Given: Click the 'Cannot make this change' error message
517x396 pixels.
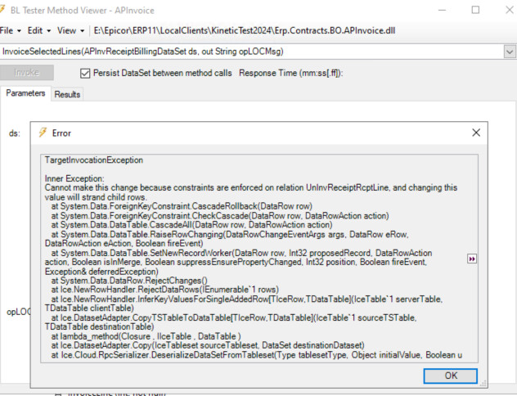Looking at the screenshot, I should (x=251, y=192).
